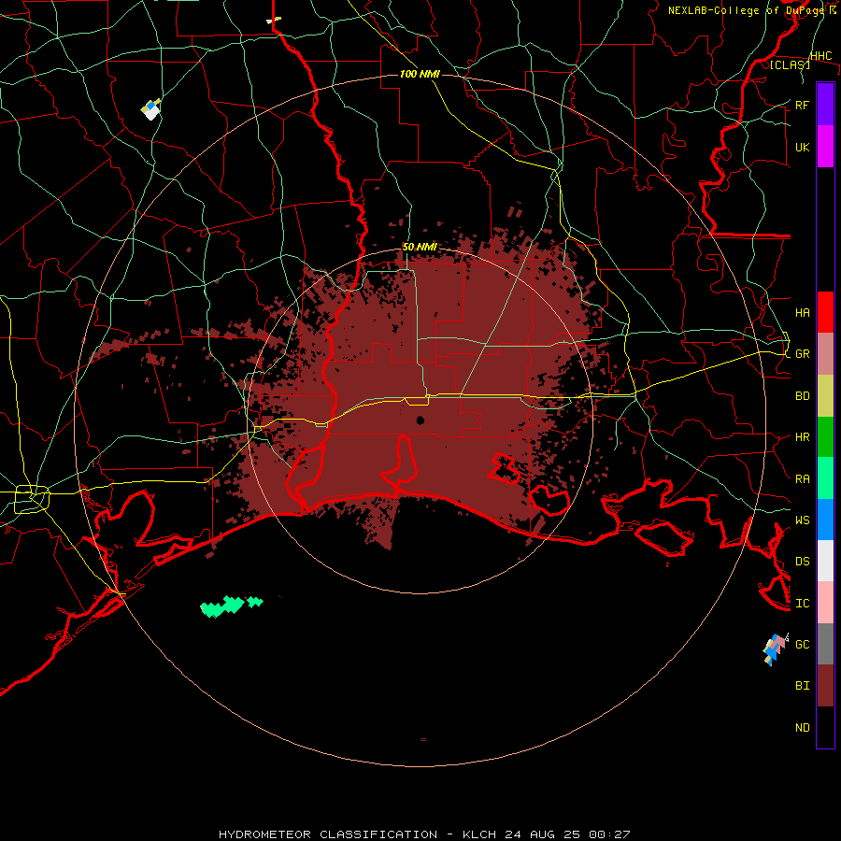
Task: Click the BD legend label
Action: tap(802, 396)
